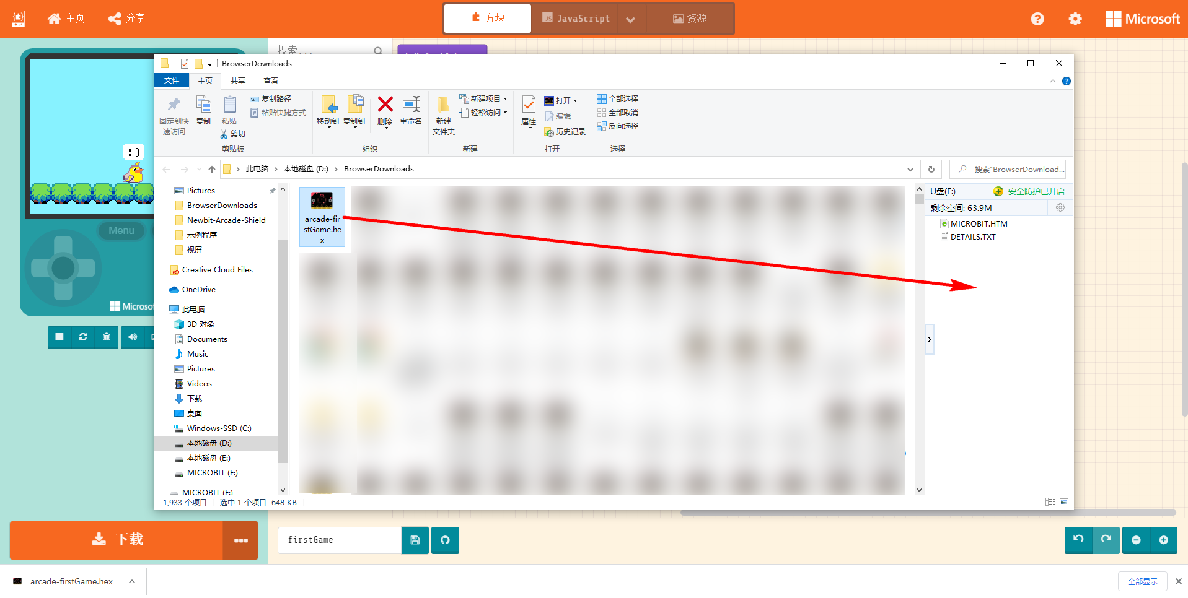Switch to the JavaScript editor tab
Viewport: 1188px width, 598px height.
pyautogui.click(x=576, y=19)
